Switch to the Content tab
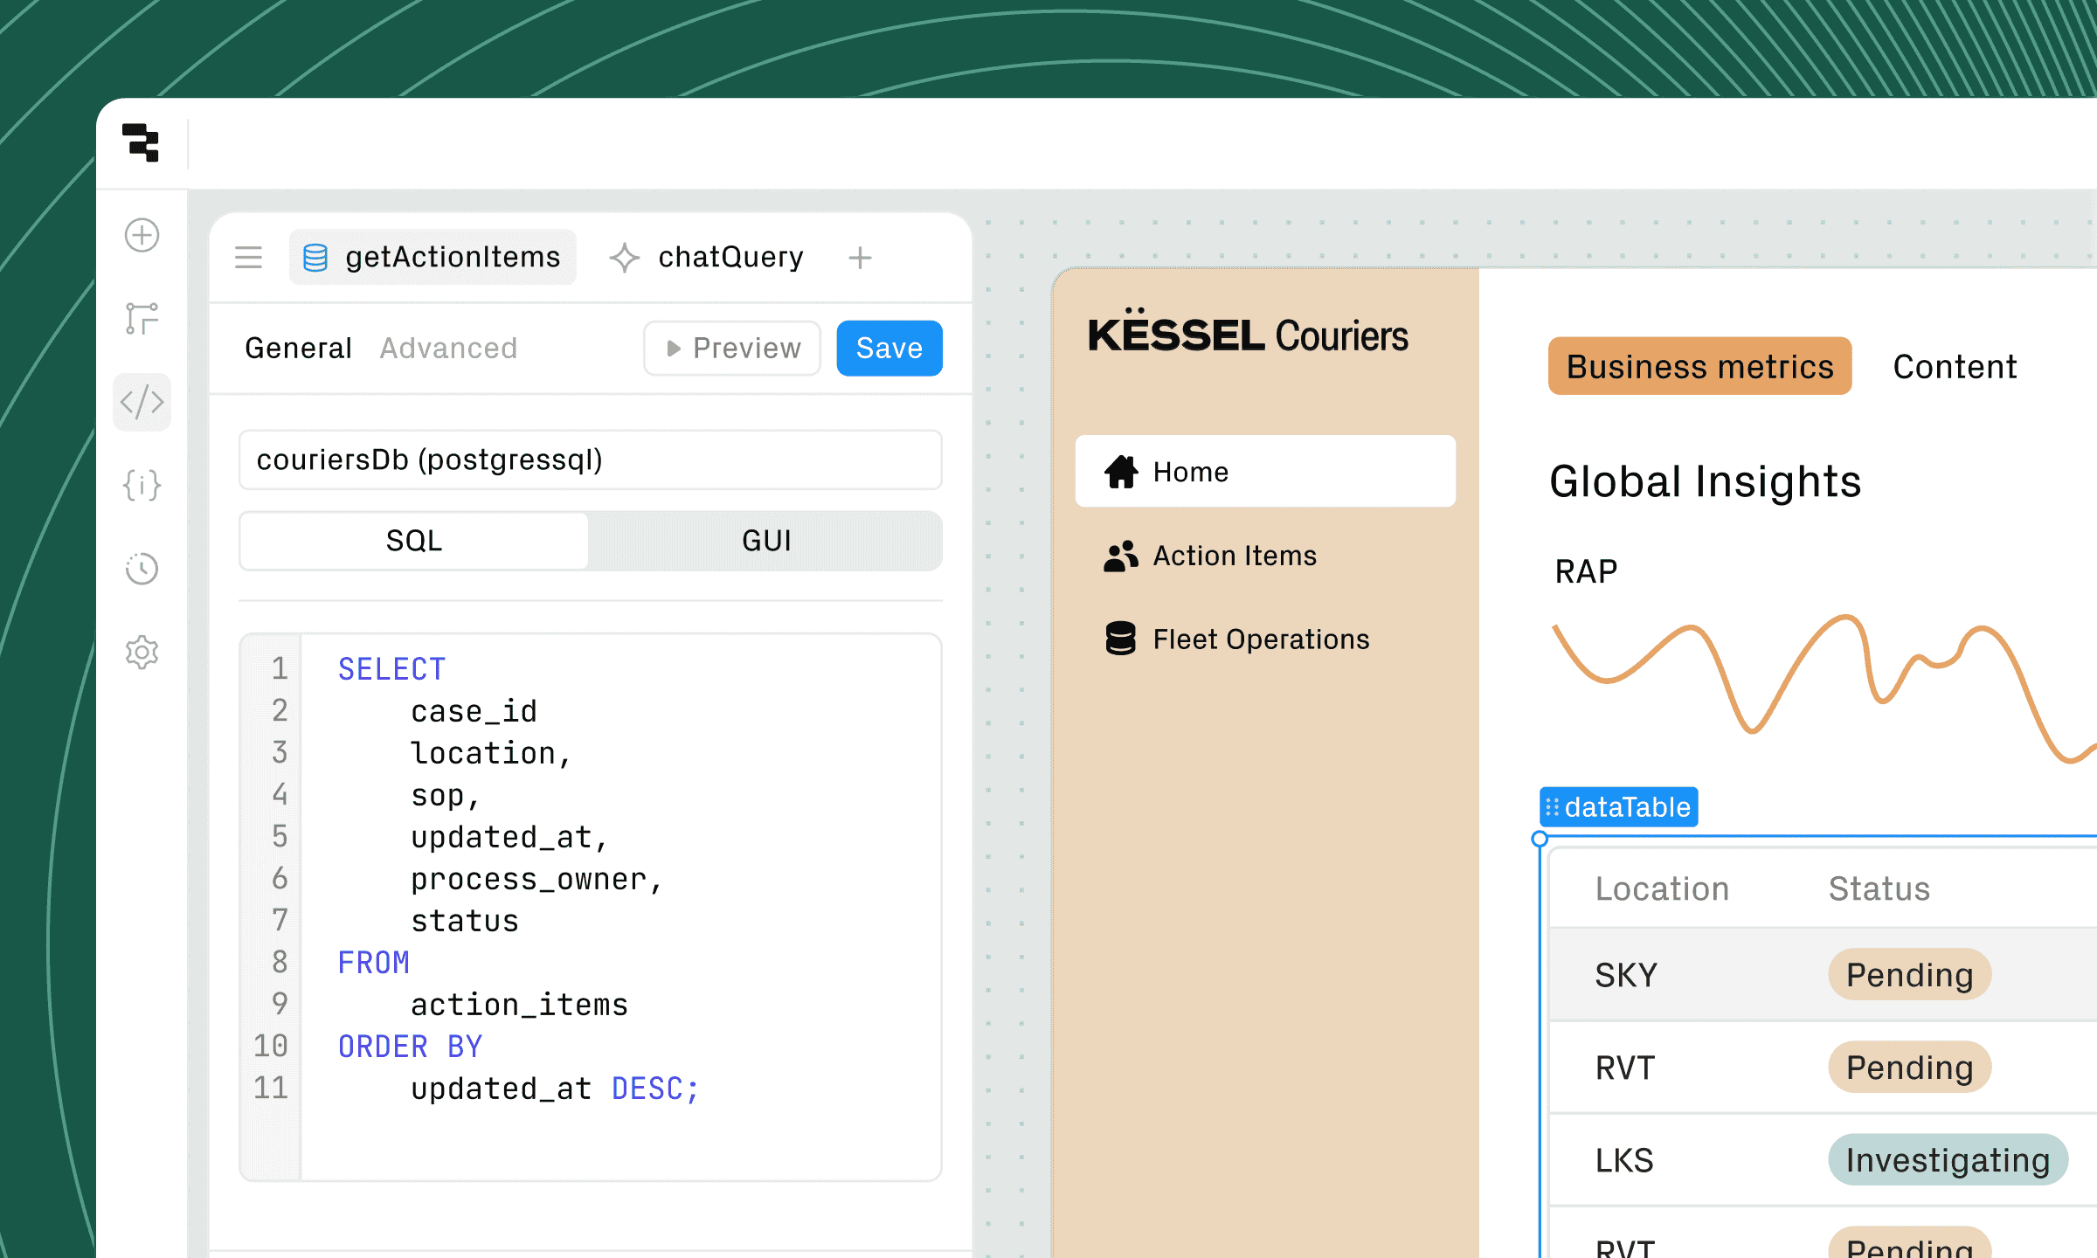This screenshot has width=2097, height=1258. 1955,366
